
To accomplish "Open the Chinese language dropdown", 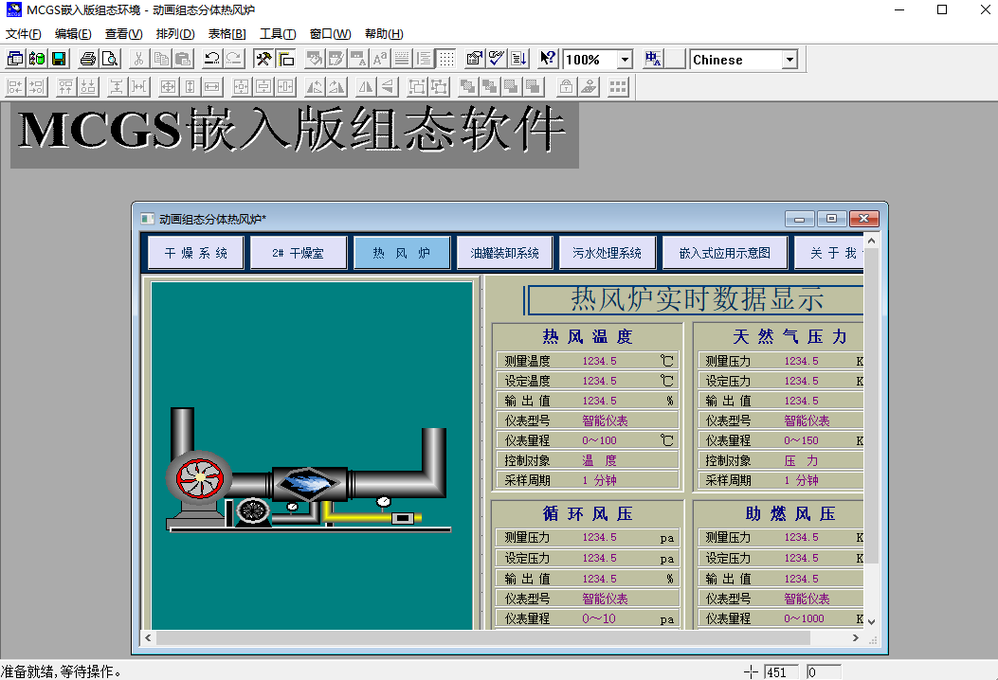I will [789, 60].
